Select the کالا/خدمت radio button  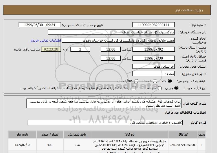coord(136,81)
